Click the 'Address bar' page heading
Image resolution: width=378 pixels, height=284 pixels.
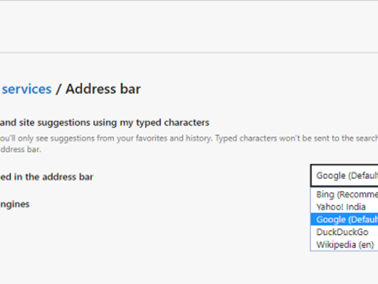point(103,89)
